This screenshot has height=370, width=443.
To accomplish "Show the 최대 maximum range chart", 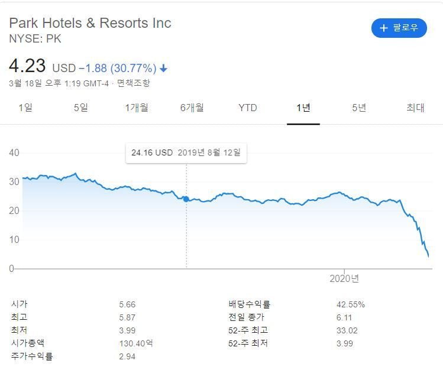I will (x=415, y=108).
